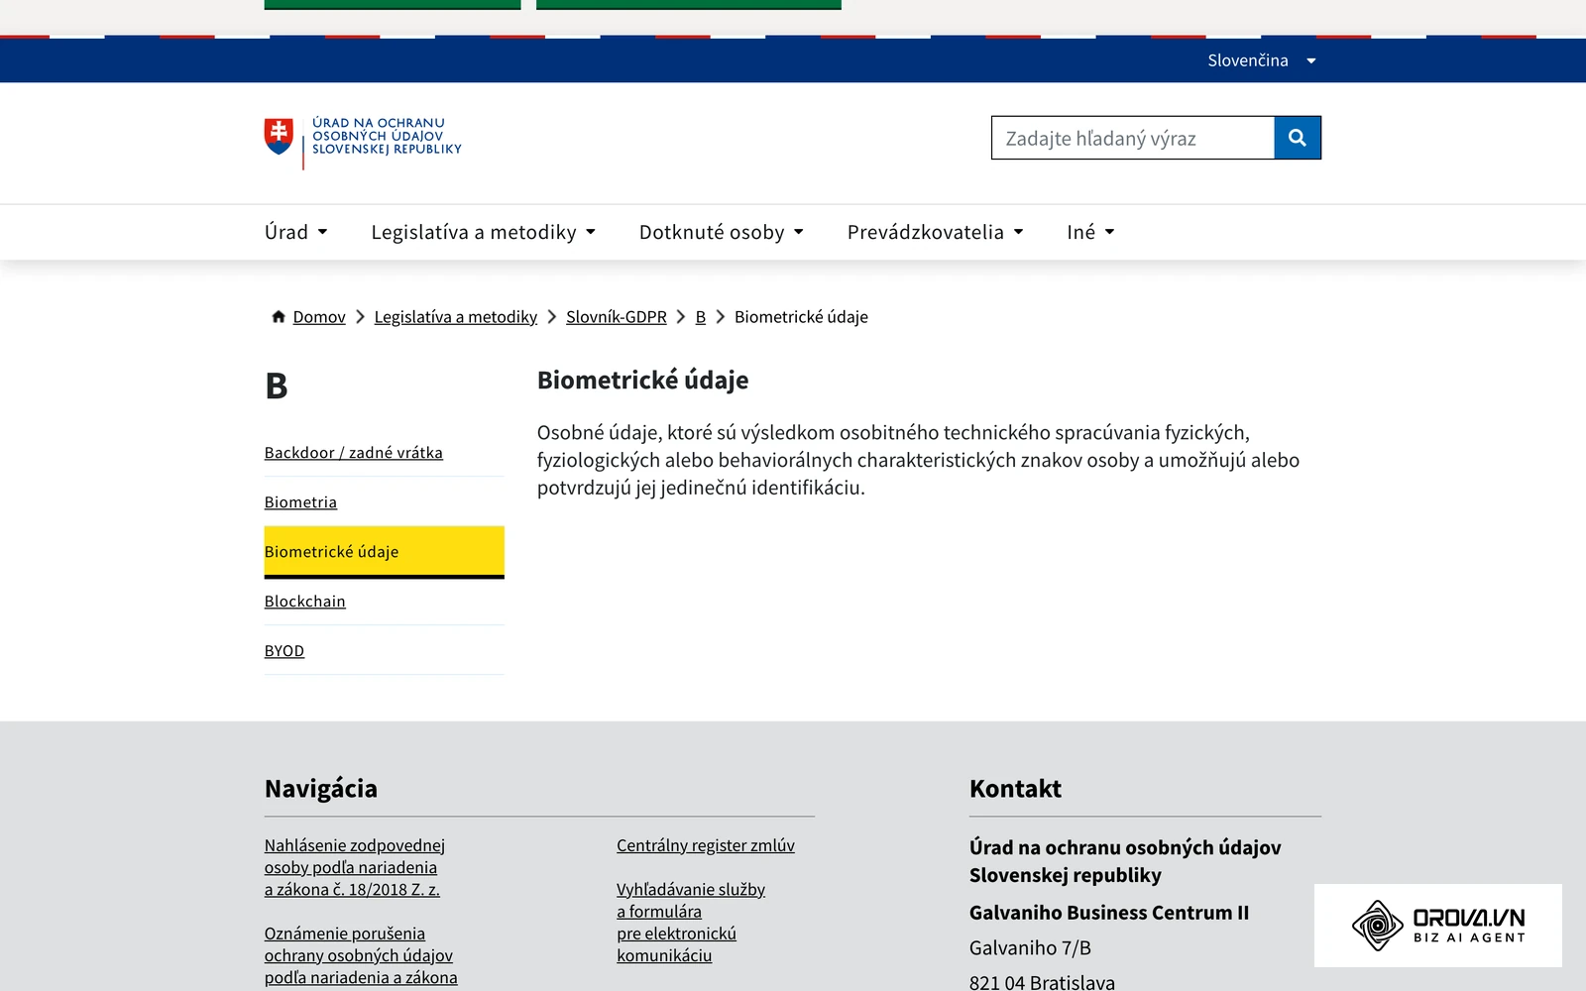The image size is (1586, 991).
Task: Expand Legislatíva a metodiky menu
Action: point(484,232)
